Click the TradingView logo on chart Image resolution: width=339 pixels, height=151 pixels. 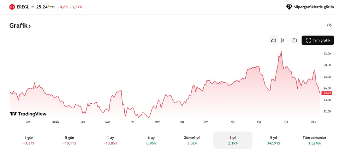pyautogui.click(x=28, y=114)
